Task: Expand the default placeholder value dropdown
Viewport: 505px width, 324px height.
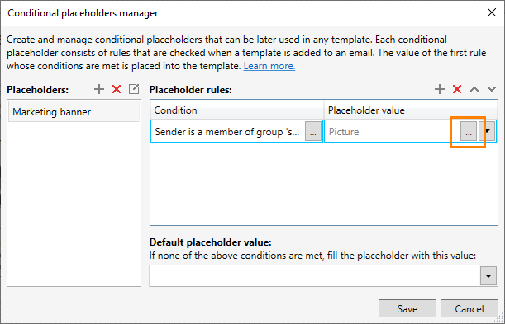Action: [x=488, y=276]
